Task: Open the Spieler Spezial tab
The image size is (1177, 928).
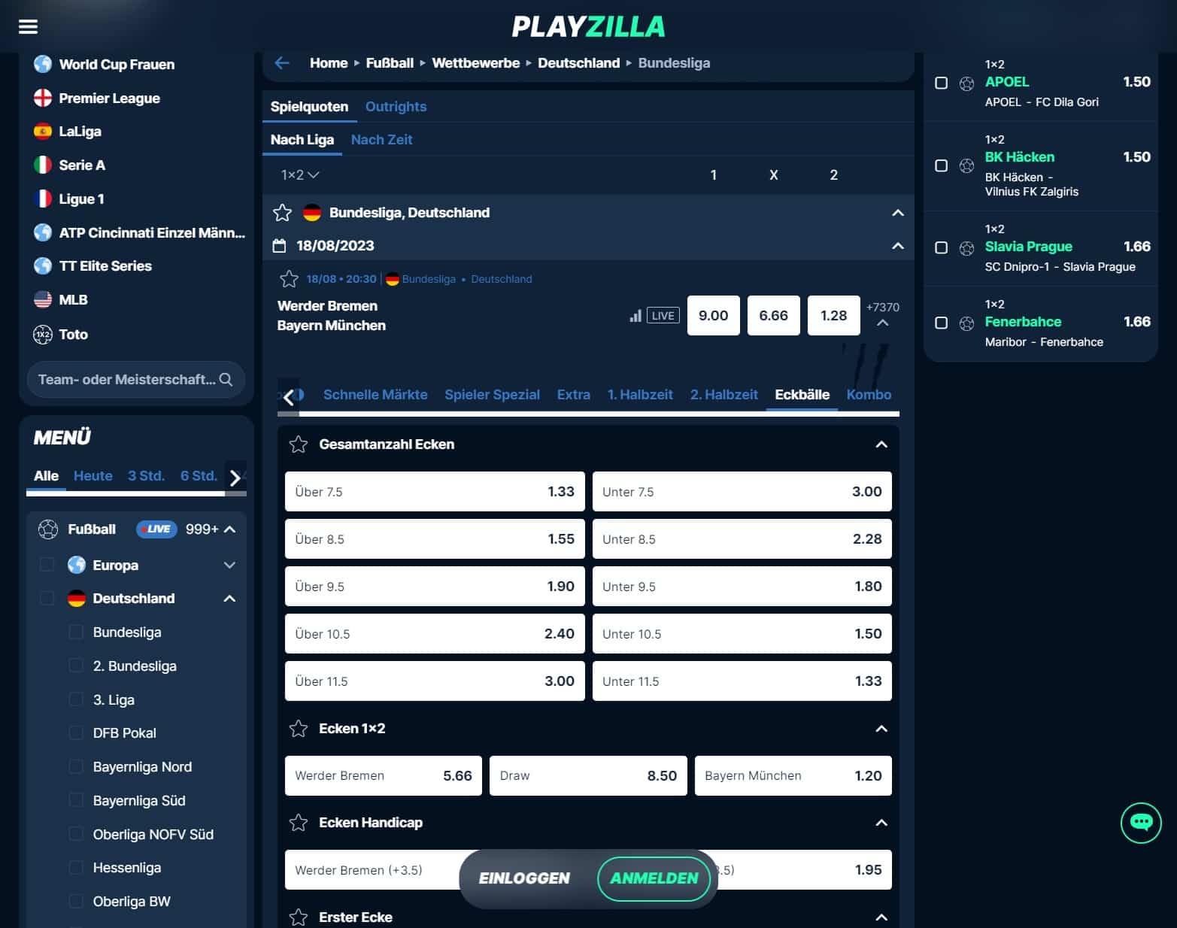Action: [x=492, y=395]
